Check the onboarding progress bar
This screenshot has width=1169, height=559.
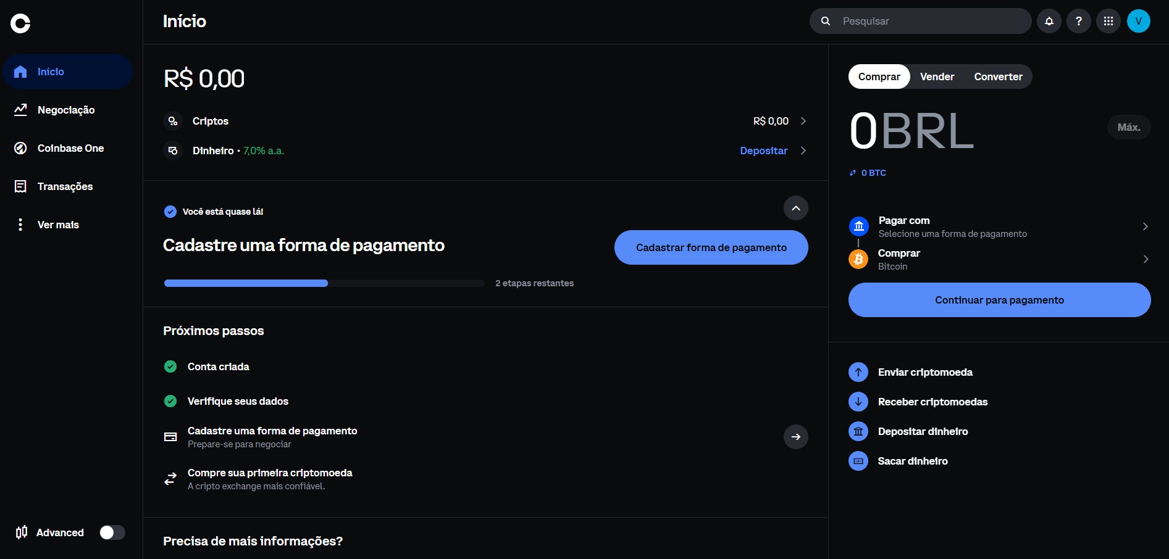click(324, 283)
